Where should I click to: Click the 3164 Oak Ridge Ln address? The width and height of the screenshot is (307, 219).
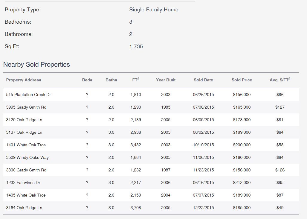24,208
